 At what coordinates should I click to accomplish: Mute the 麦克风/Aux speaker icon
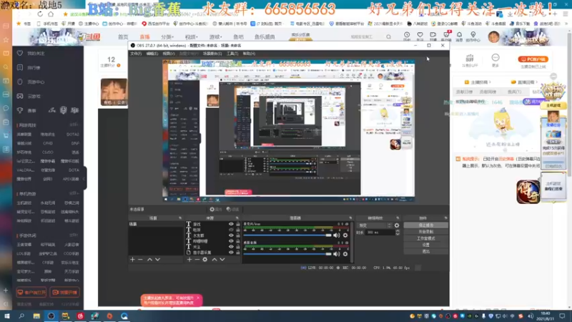pos(336,235)
